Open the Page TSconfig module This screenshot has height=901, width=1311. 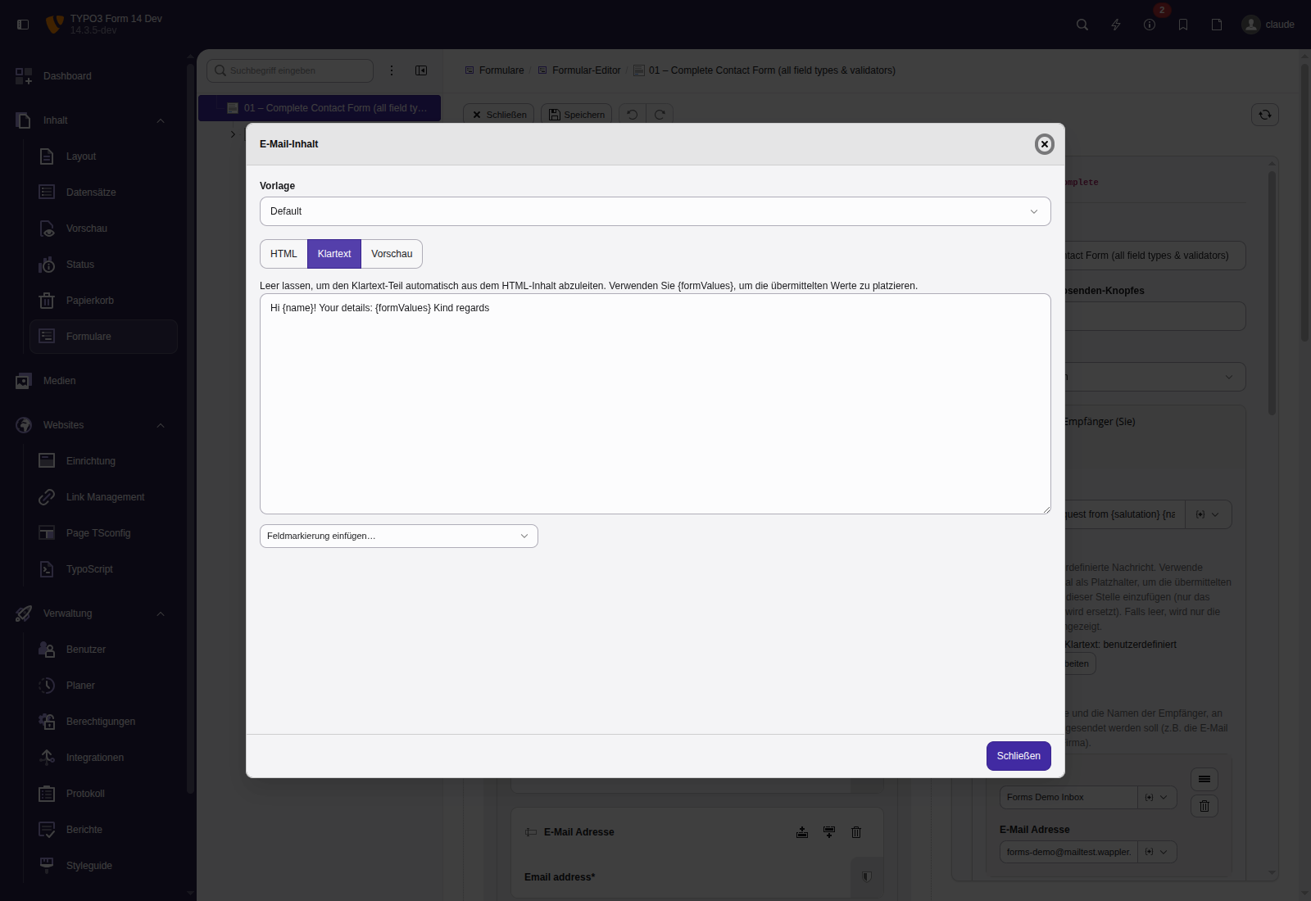(x=104, y=533)
